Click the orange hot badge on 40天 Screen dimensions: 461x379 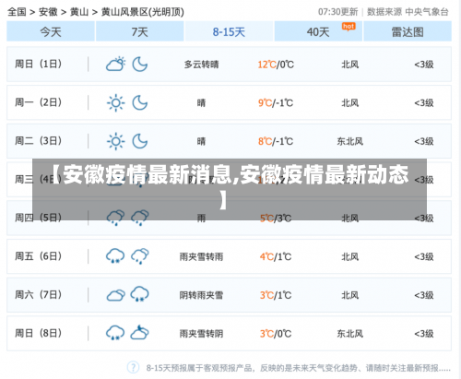(x=349, y=27)
